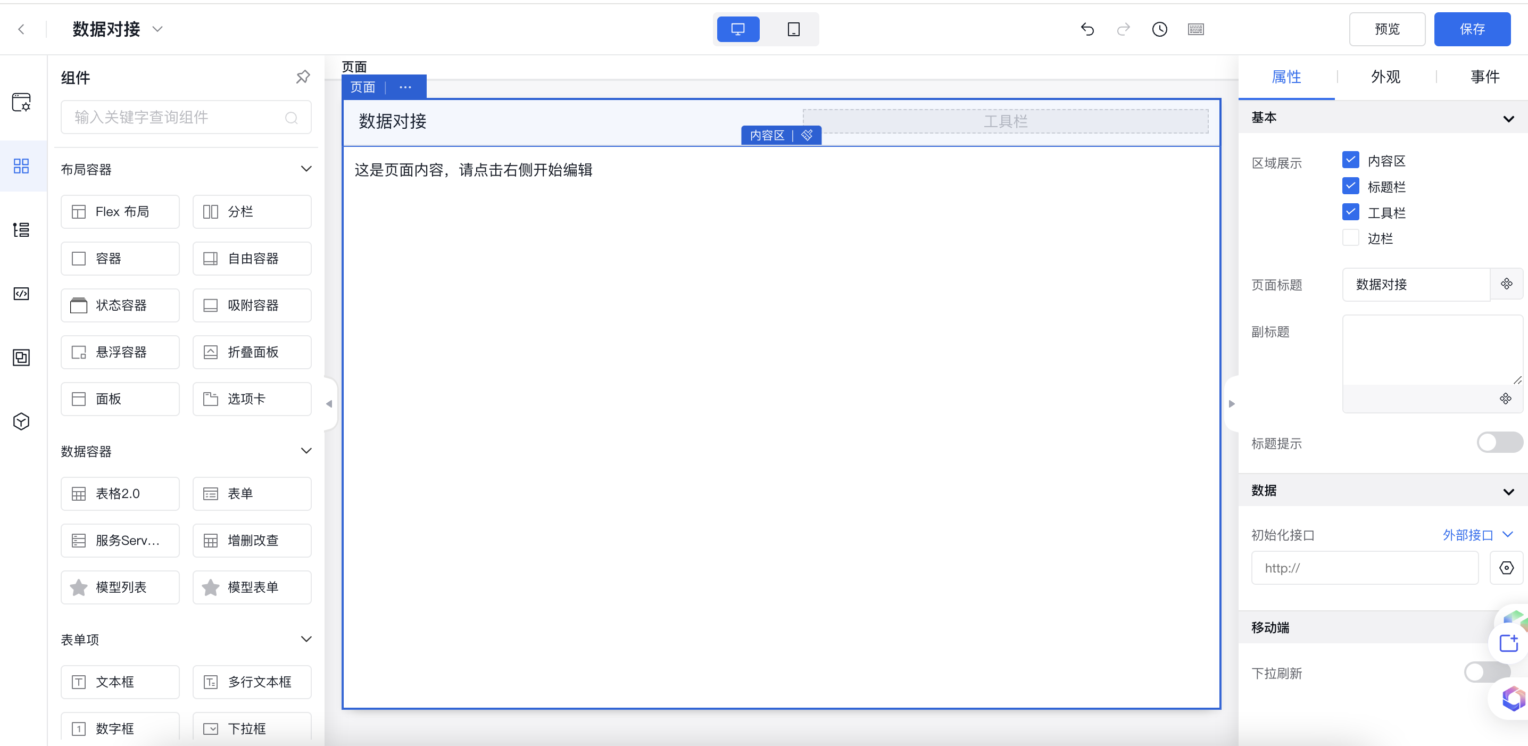Switch to tablet/mobile preview mode
This screenshot has height=746, width=1528.
click(793, 29)
